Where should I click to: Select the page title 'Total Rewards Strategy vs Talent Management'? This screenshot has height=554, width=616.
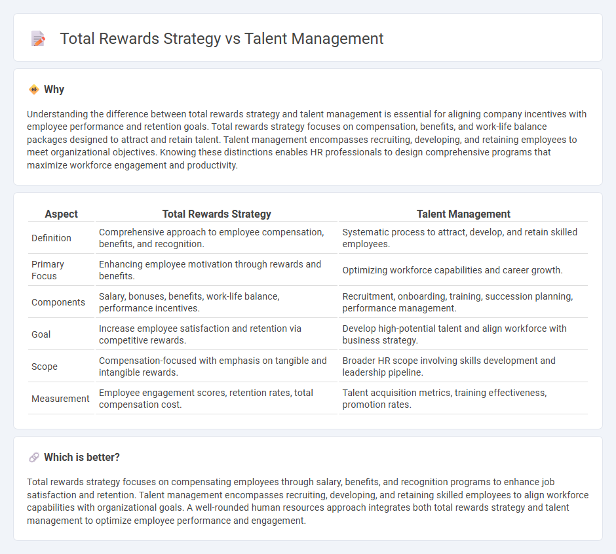click(x=221, y=39)
